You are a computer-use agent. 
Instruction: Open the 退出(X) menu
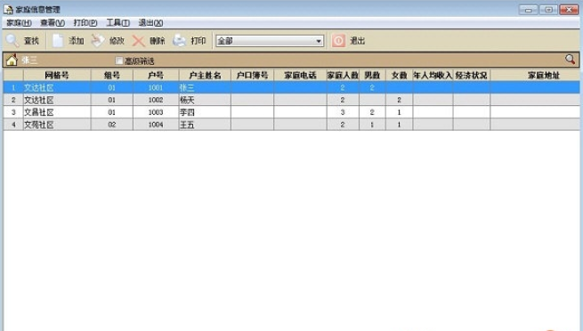150,23
